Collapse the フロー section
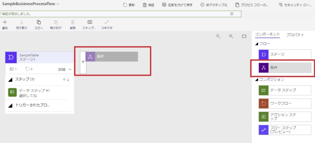Viewport: 315px width, 143px height. click(x=256, y=44)
